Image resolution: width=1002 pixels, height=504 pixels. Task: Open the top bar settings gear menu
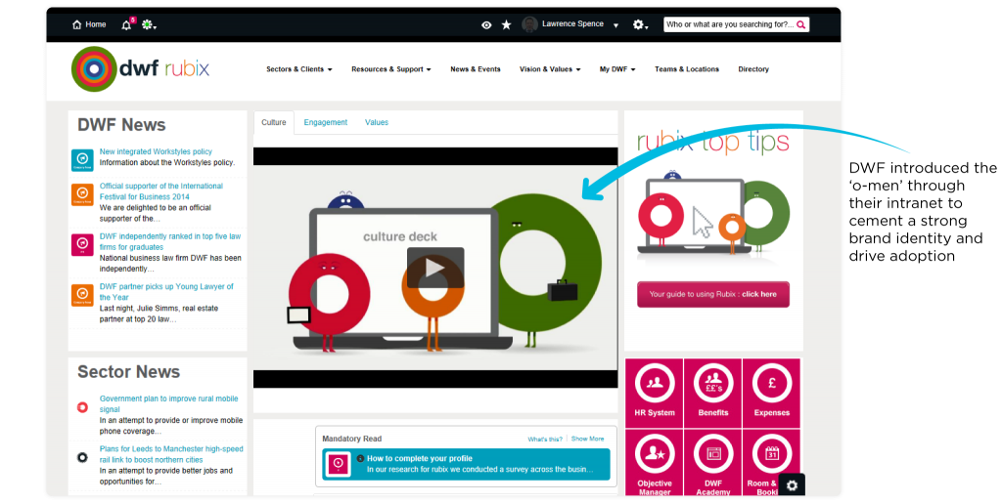(x=640, y=24)
